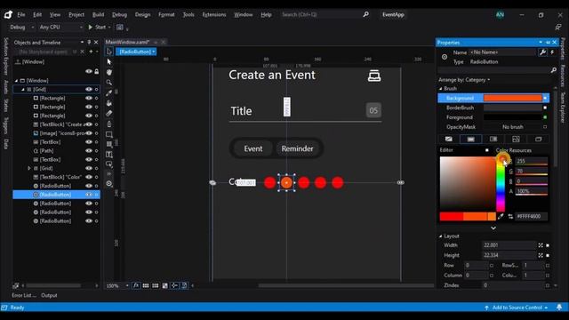Switch to the MainWindow.xaml tab
Image resolution: width=569 pixels, height=320 pixels.
pyautogui.click(x=127, y=42)
